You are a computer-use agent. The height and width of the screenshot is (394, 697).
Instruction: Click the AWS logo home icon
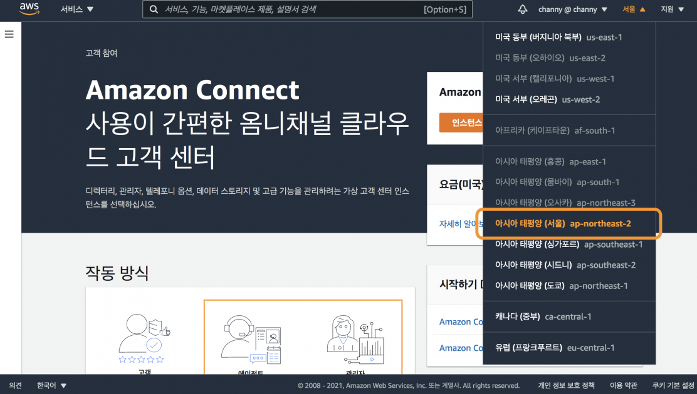29,9
